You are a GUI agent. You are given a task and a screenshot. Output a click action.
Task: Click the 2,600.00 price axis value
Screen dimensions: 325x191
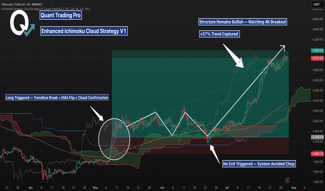tap(318, 121)
